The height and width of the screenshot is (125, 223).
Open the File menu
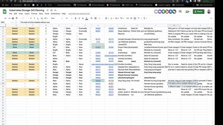(x=11, y=14)
